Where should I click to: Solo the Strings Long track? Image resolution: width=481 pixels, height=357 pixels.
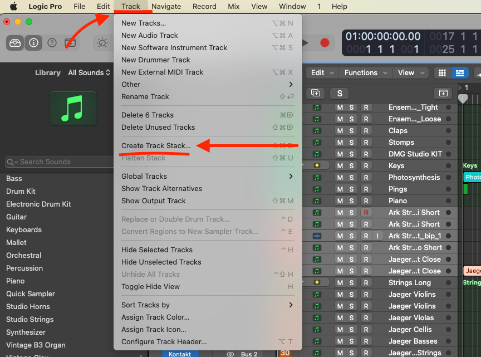click(351, 282)
